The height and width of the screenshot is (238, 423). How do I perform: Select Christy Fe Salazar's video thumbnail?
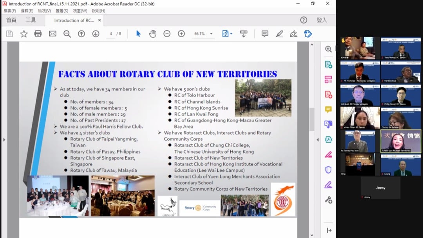401,118
